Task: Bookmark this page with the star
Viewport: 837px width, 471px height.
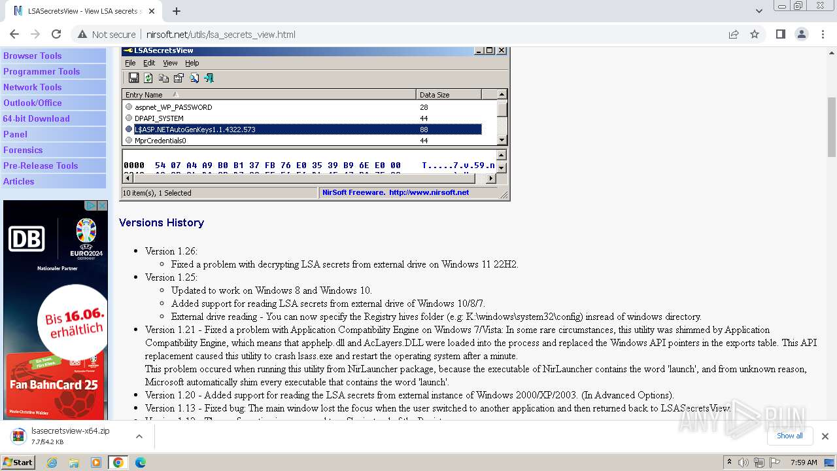Action: pos(755,35)
